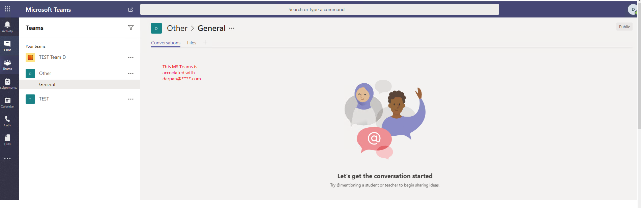Open more options for TEST Team D
The width and height of the screenshot is (641, 208).
point(131,57)
